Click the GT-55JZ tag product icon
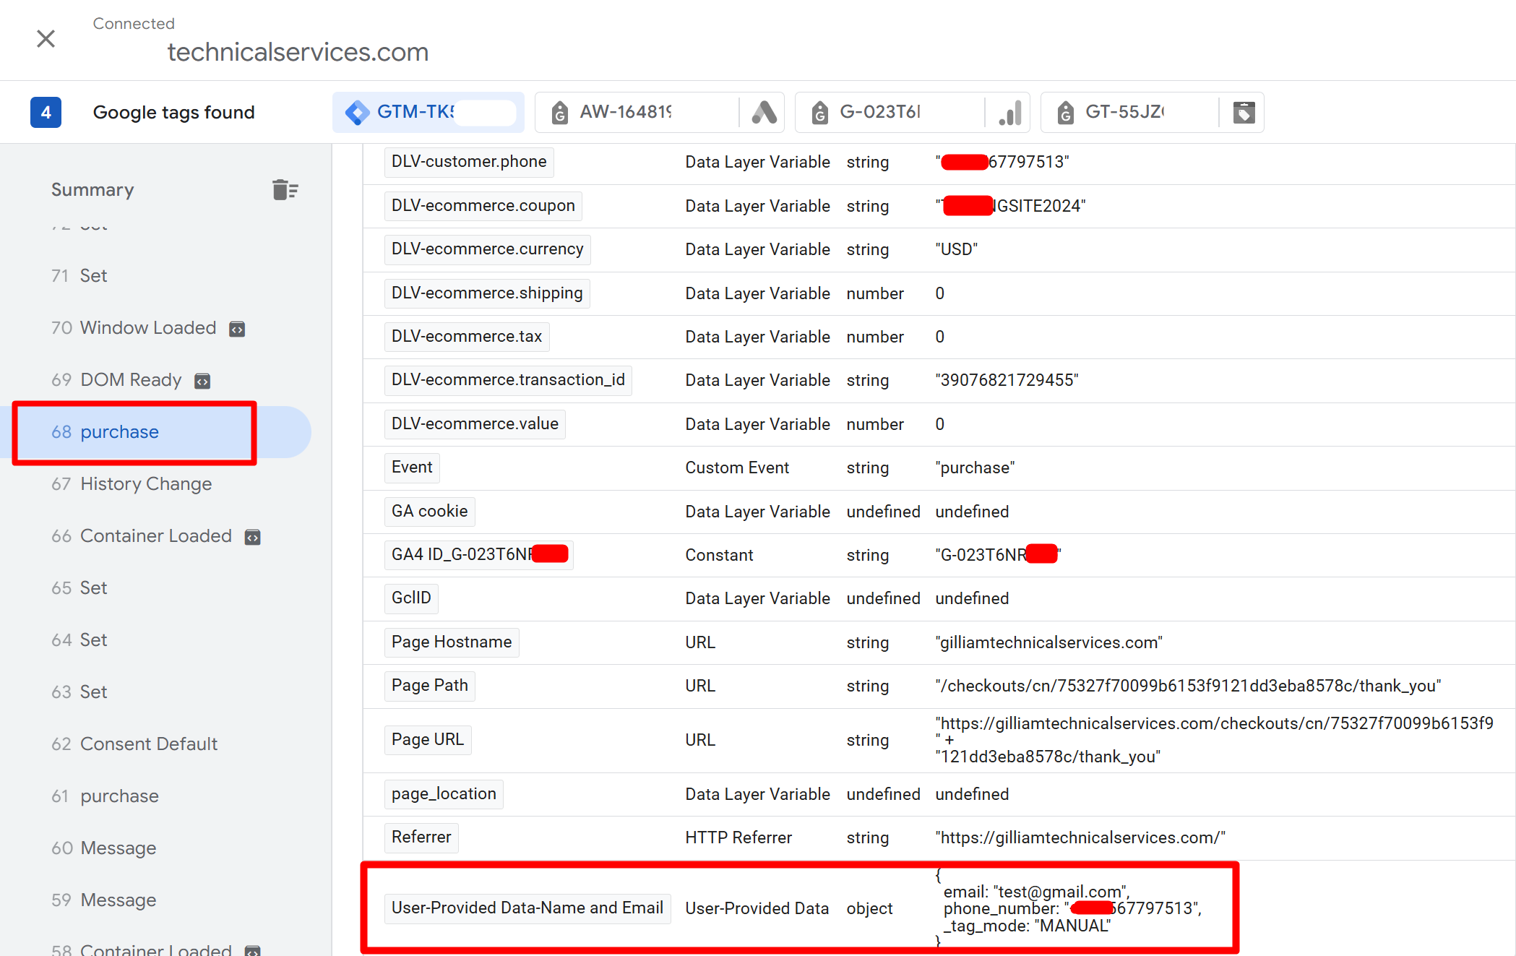This screenshot has width=1516, height=956. click(1243, 112)
